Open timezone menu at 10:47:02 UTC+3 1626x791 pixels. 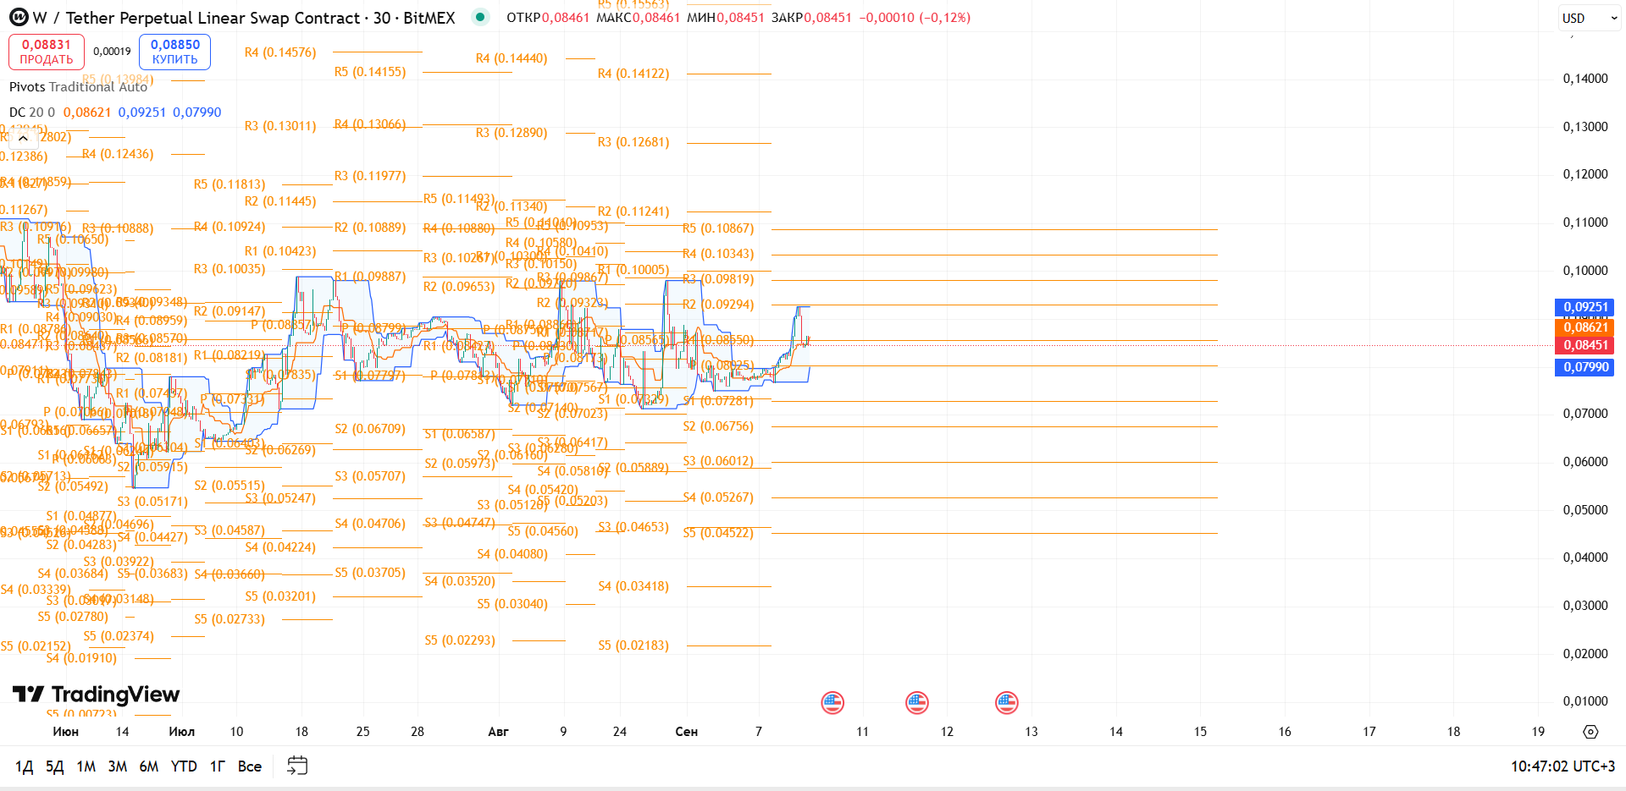point(1562,766)
